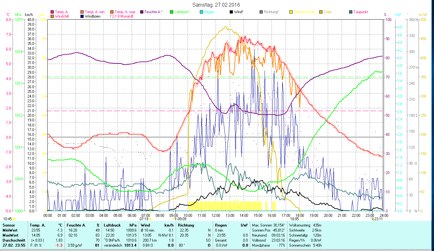Click the 12:00 label on time axis
Image resolution: width=434 pixels, height=251 pixels.
(216, 215)
